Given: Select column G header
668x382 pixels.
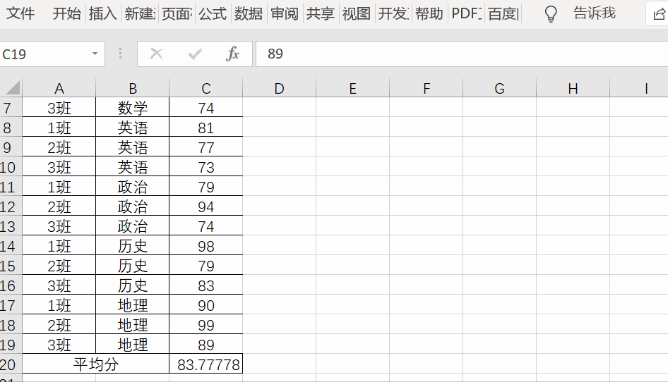Looking at the screenshot, I should click(500, 88).
